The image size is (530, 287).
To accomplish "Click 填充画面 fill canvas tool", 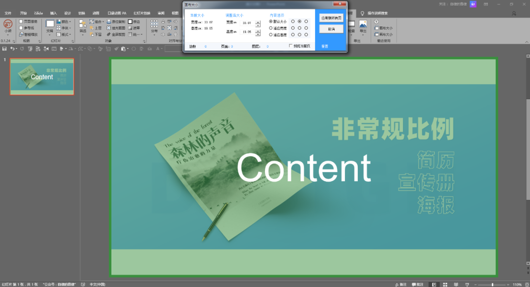I will (116, 28).
